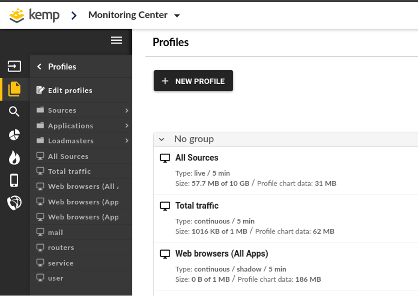Select the Profiles documents sidebar icon
Viewport: 418px width, 296px height.
[x=14, y=89]
